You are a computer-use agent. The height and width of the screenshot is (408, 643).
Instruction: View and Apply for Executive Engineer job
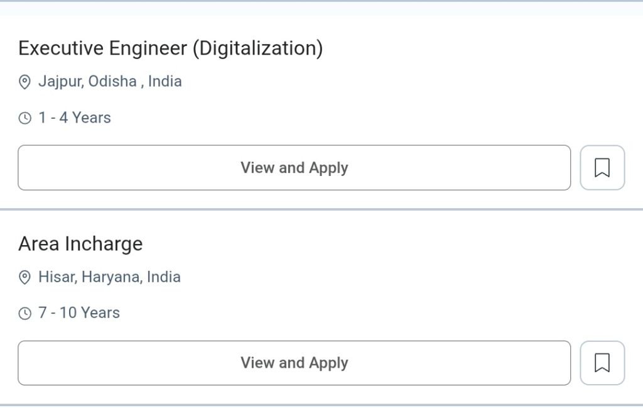(x=294, y=168)
